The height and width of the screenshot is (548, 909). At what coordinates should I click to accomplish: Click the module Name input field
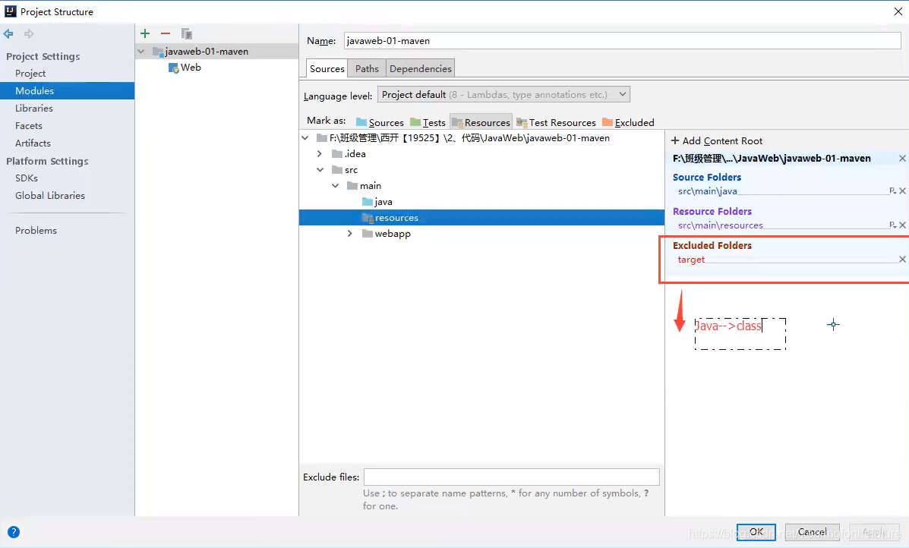(622, 40)
